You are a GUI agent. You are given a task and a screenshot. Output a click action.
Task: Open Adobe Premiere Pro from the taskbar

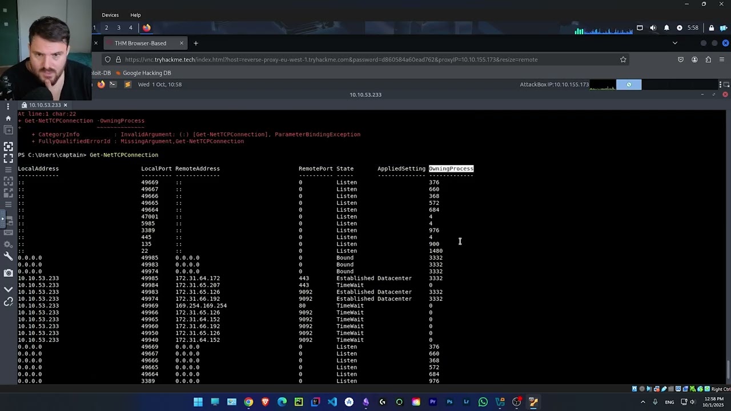click(432, 402)
